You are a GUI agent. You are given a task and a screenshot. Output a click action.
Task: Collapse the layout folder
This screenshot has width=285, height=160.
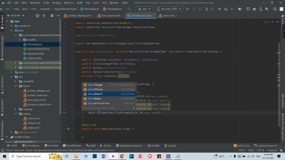pyautogui.click(x=16, y=86)
